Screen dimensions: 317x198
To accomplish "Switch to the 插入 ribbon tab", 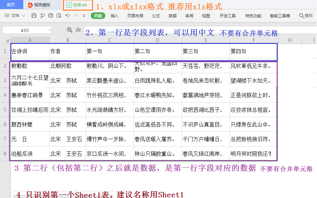I will tap(114, 15).
